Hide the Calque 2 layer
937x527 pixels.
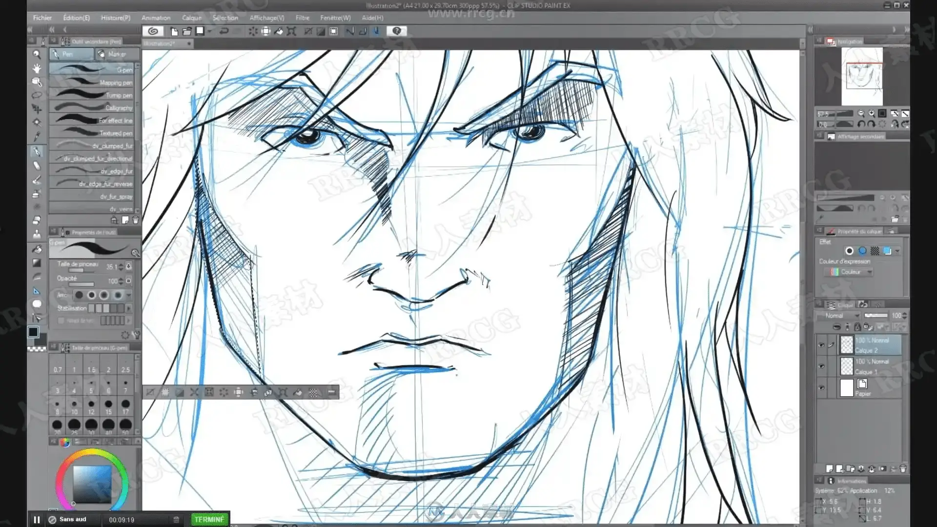pos(821,345)
